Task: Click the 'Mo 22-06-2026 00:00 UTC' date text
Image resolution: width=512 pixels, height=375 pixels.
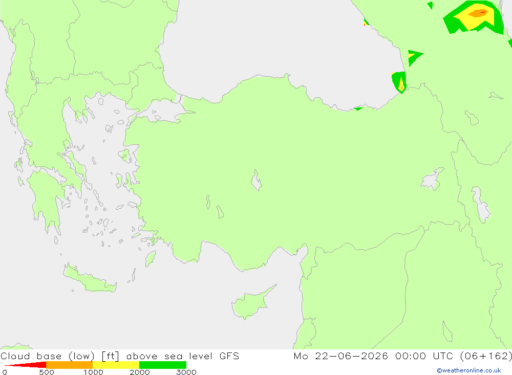Action: 374,356
